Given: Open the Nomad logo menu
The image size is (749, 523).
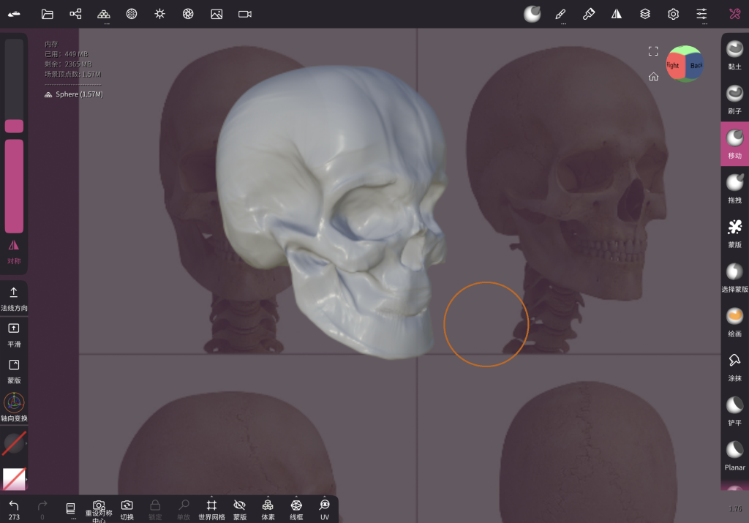Looking at the screenshot, I should pos(15,14).
